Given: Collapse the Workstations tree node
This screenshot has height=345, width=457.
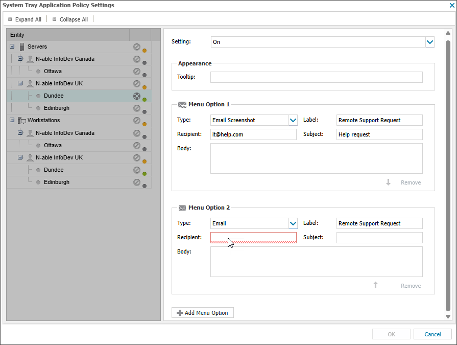Looking at the screenshot, I should pos(12,121).
